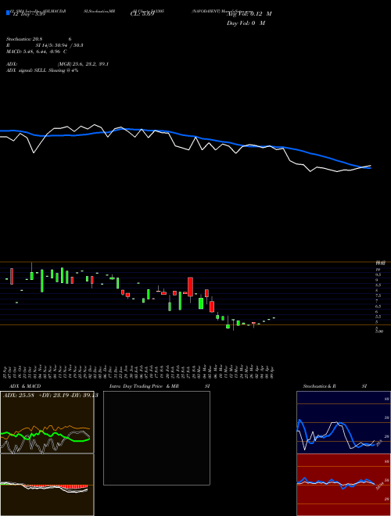This screenshot has height=516, width=391.
Task: Click the 'Intra Day Trading Price & MR' title
Action: (x=144, y=386)
